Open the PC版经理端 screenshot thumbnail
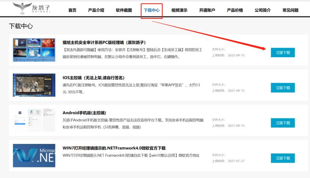This screenshot has height=178, width=310. click(x=34, y=50)
